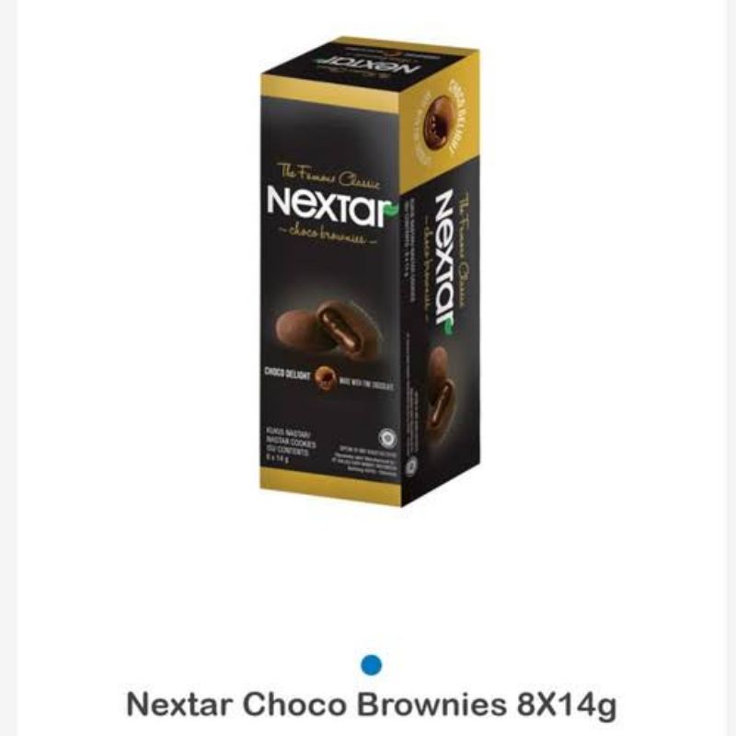Click the small halal logo on box side
The image size is (736, 736).
(411, 465)
